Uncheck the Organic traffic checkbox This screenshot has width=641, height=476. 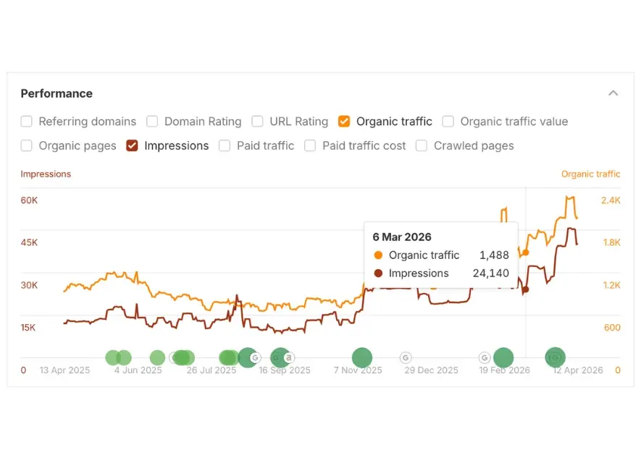(343, 122)
